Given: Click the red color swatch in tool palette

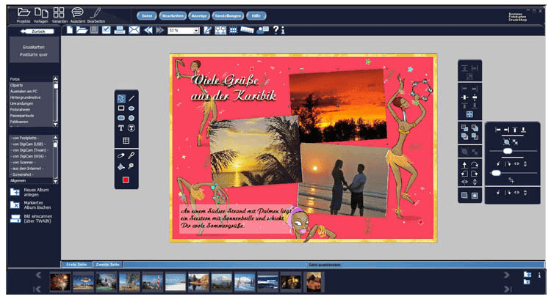Looking at the screenshot, I should click(x=126, y=180).
